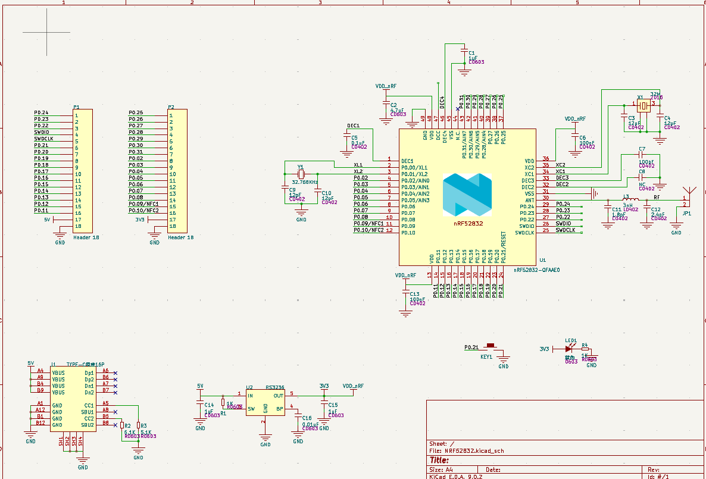Select the P2 Header 18 connector body
Screen dimensions: 706x479
(x=177, y=171)
